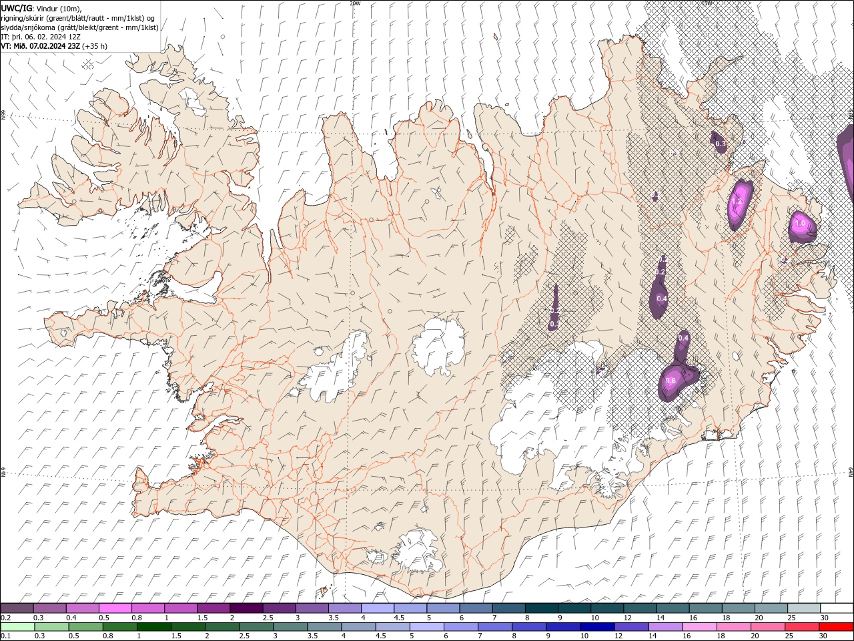Pick pink lower swatch between 18 and 20
The height and width of the screenshot is (641, 854).
[733, 627]
